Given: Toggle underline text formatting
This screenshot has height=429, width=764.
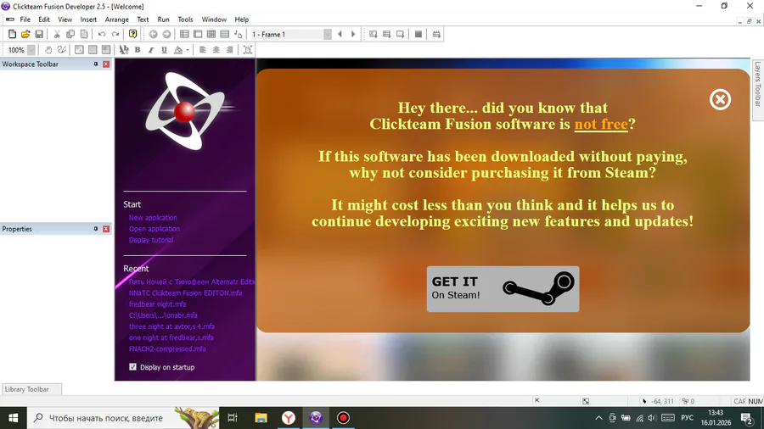Looking at the screenshot, I should tap(164, 50).
